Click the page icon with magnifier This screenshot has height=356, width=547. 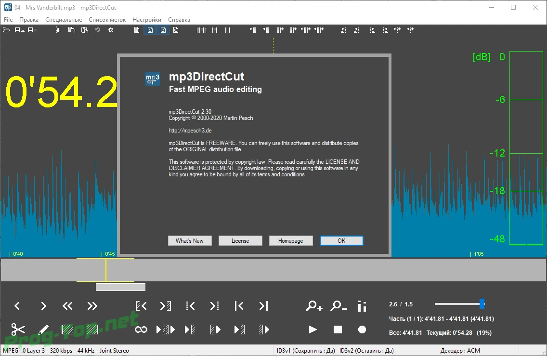tap(176, 30)
